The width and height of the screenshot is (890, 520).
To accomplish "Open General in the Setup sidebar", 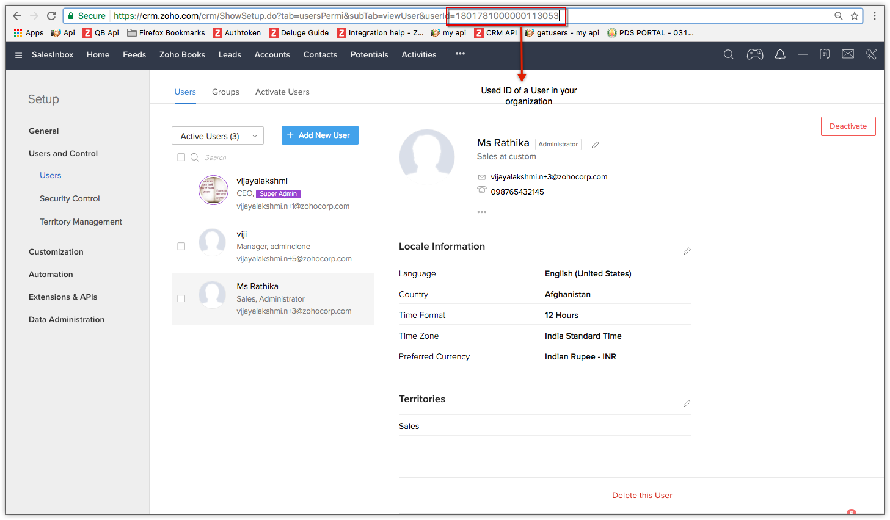I will coord(44,131).
